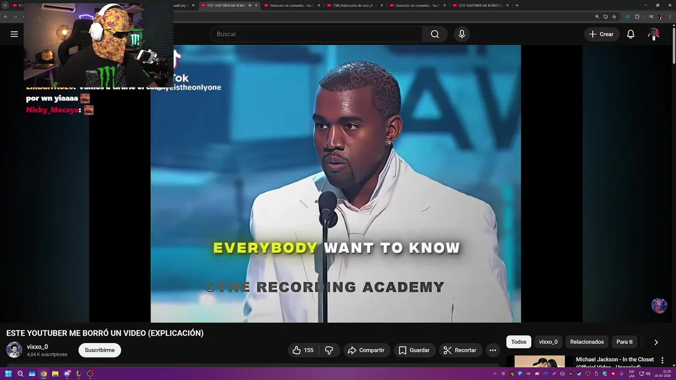Viewport: 676px width, 380px height.
Task: Open Chrome tab search dropdown
Action: [6, 5]
